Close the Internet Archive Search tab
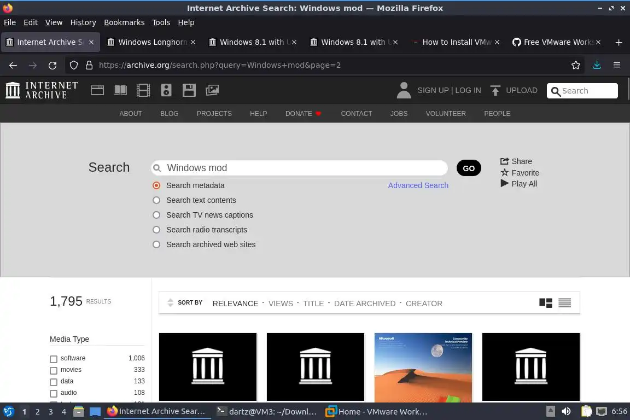Screen dimensions: 630x420 [x=91, y=42]
